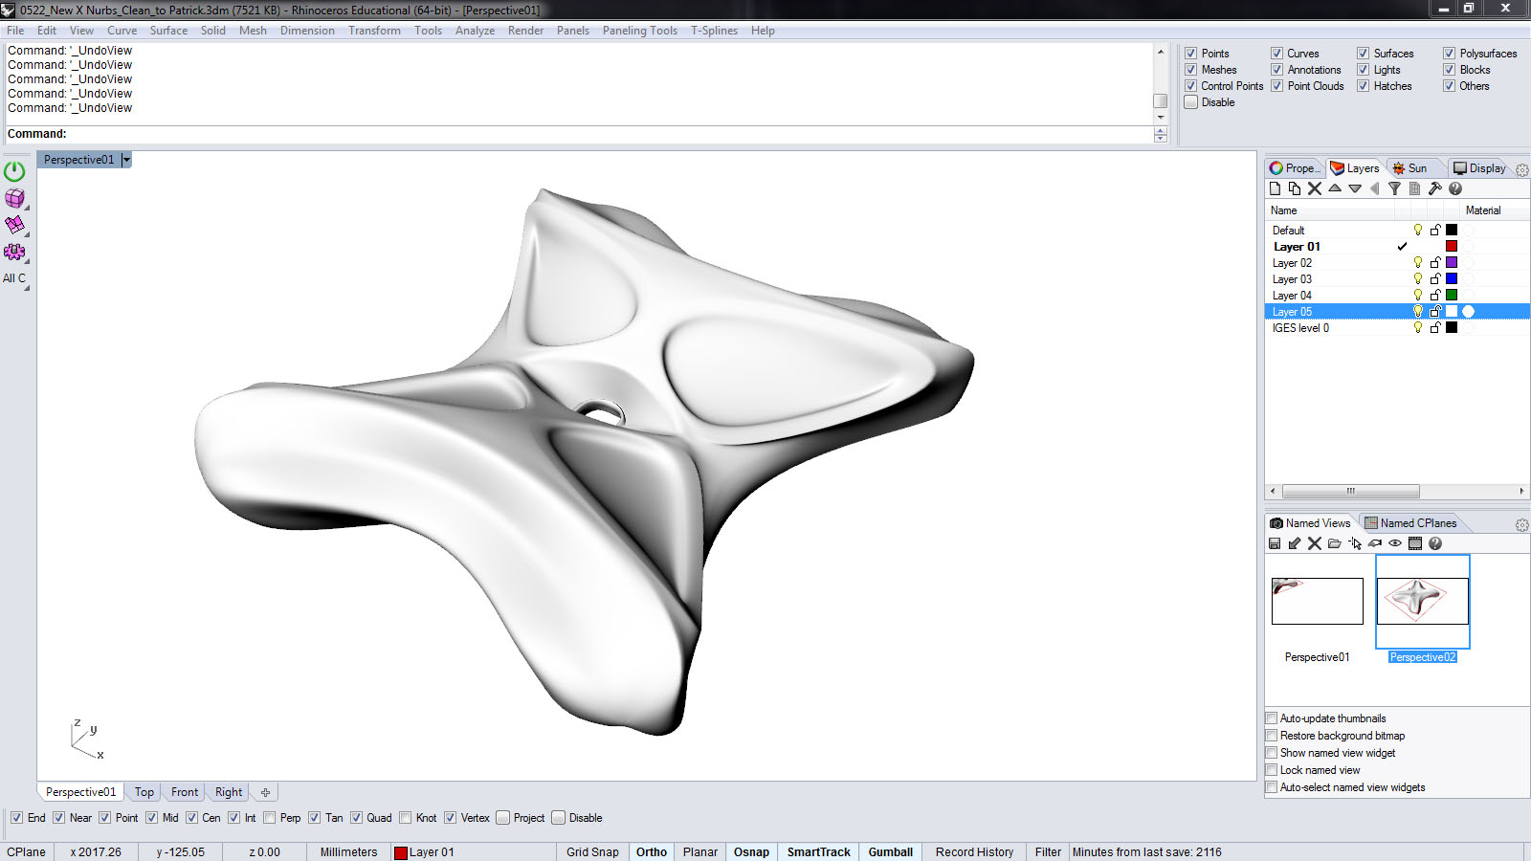The image size is (1531, 861).
Task: Enable the Perp osnap checkbox
Action: (270, 818)
